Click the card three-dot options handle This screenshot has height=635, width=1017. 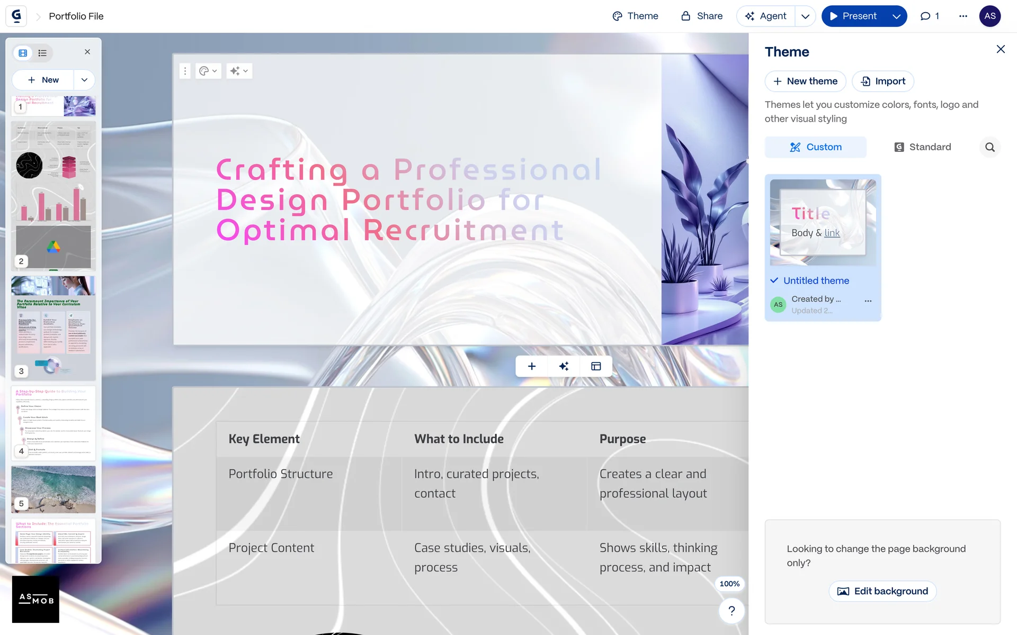[x=185, y=71]
